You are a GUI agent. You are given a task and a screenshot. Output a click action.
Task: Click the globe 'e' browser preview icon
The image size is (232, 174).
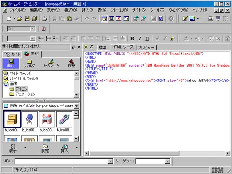coord(160,18)
